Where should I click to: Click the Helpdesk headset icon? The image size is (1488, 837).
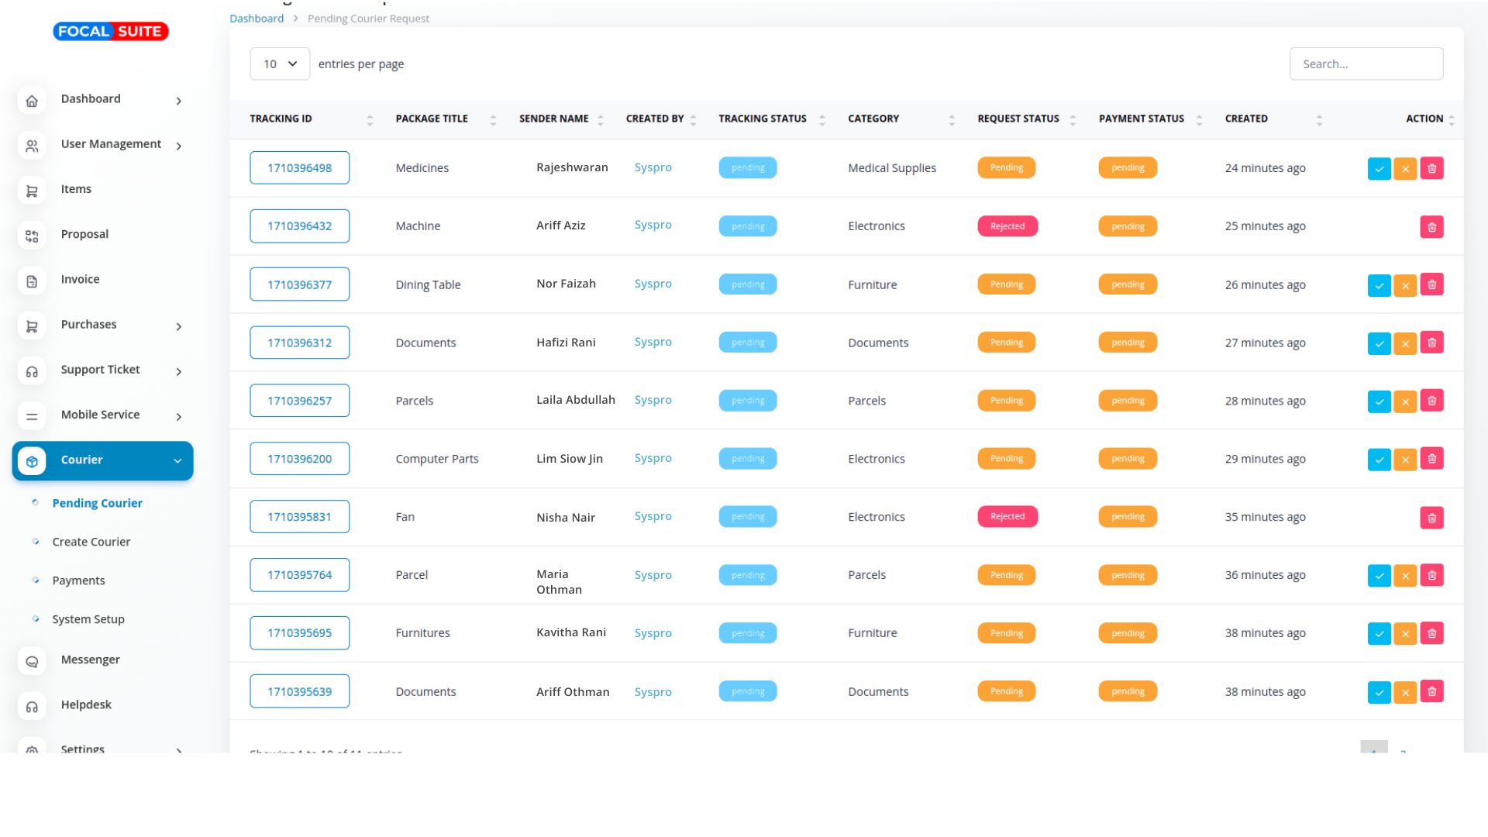(x=32, y=706)
